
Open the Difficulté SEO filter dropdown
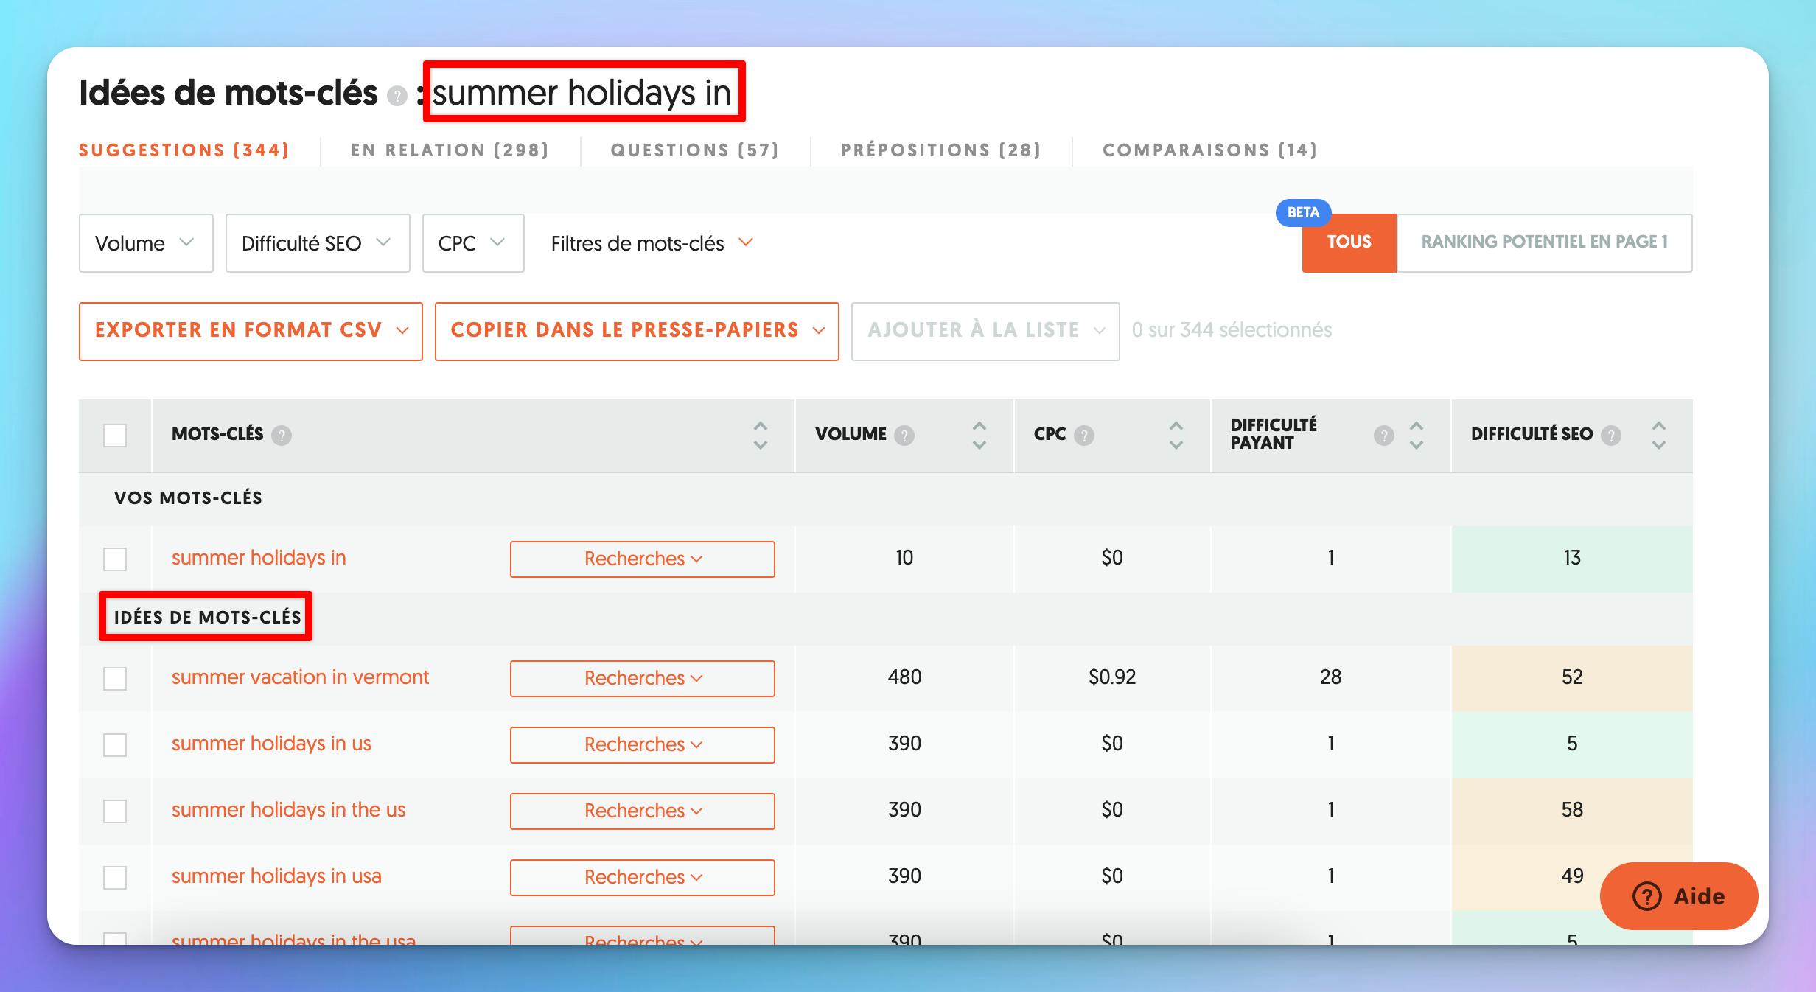pos(318,243)
